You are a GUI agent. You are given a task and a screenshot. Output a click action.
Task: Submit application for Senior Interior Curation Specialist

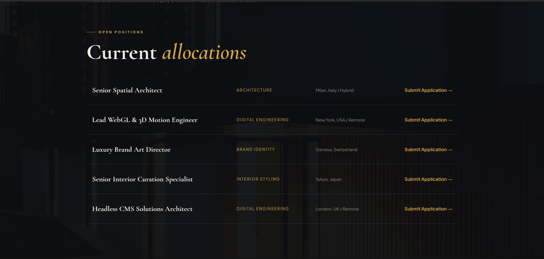point(428,179)
